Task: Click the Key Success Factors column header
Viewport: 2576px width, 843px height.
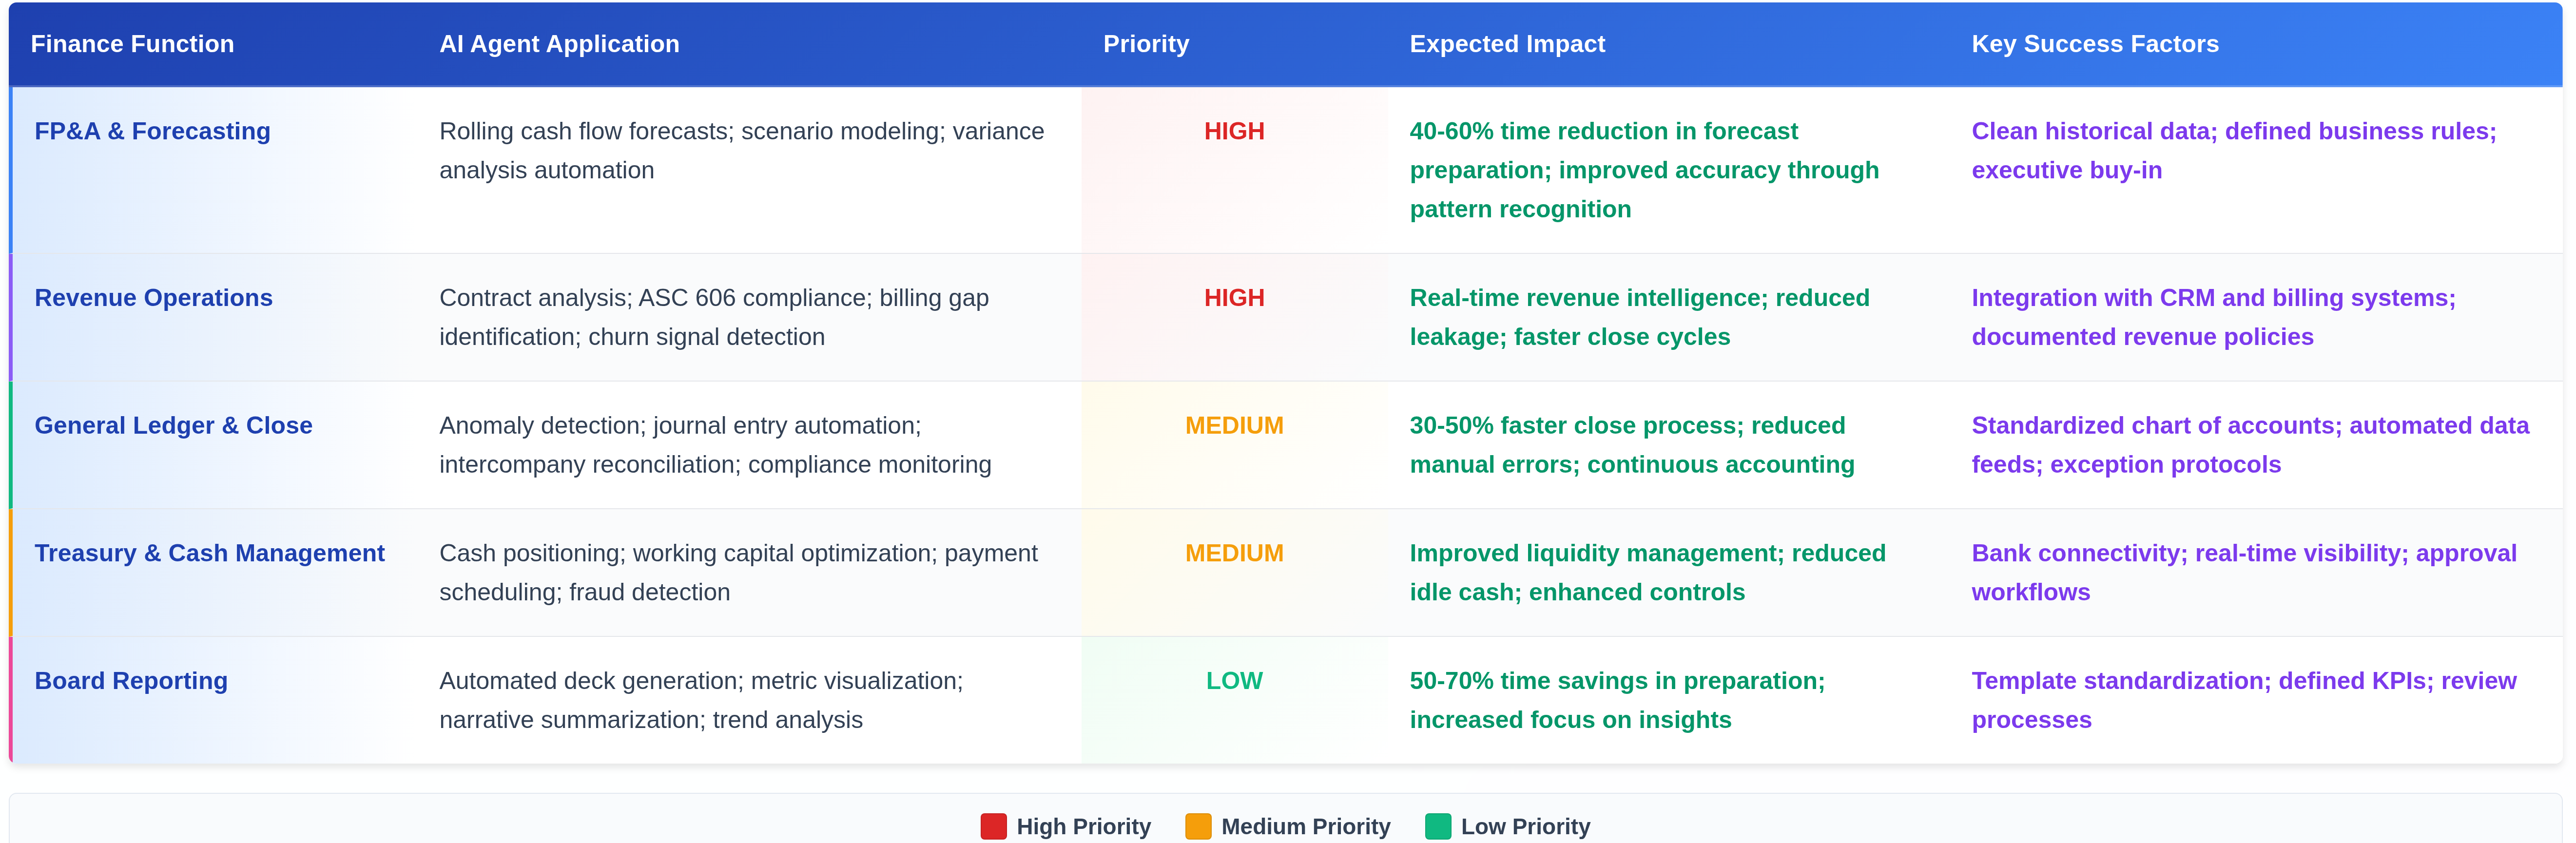Action: click(x=2094, y=44)
